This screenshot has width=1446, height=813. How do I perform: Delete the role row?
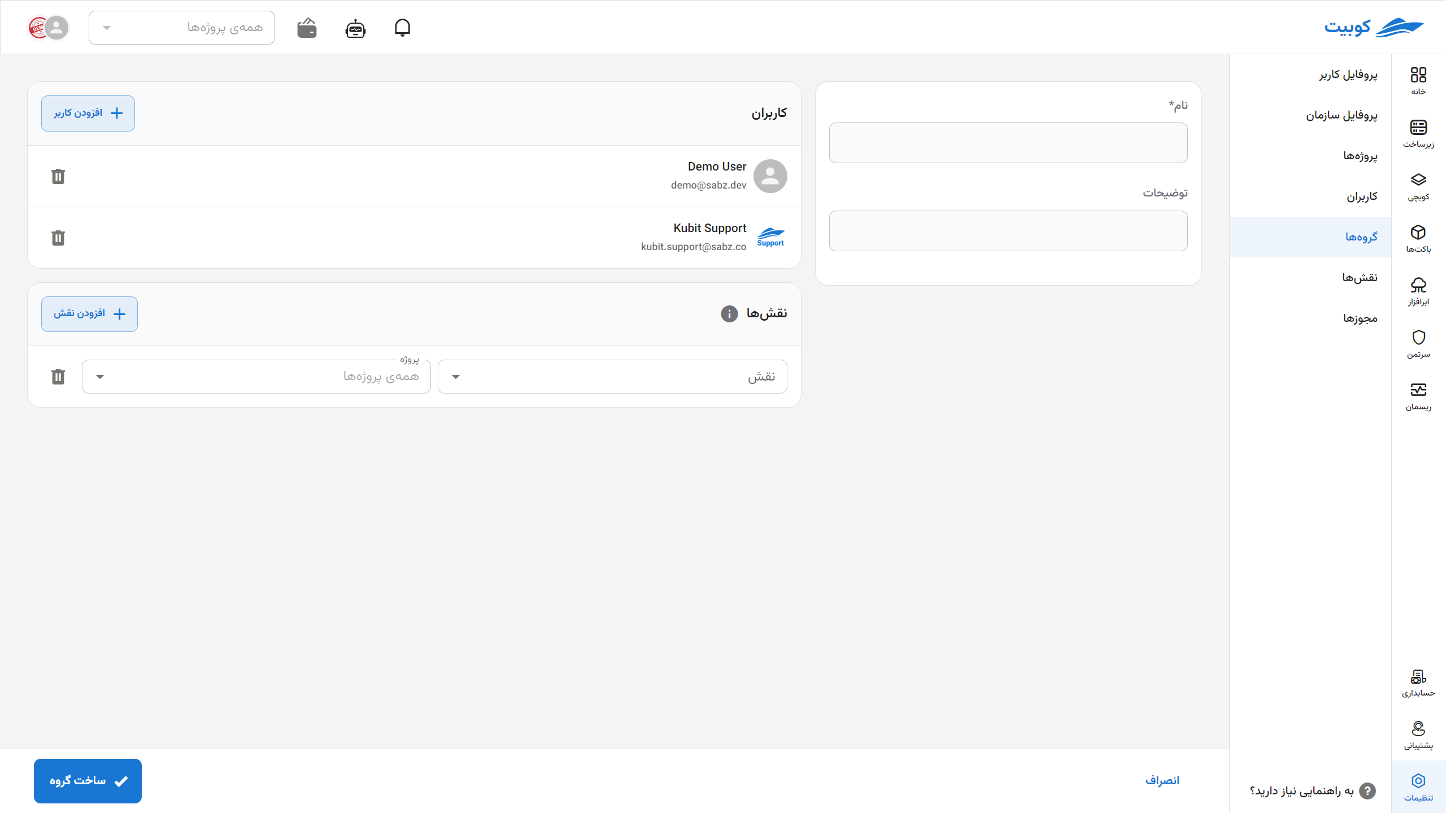point(58,377)
